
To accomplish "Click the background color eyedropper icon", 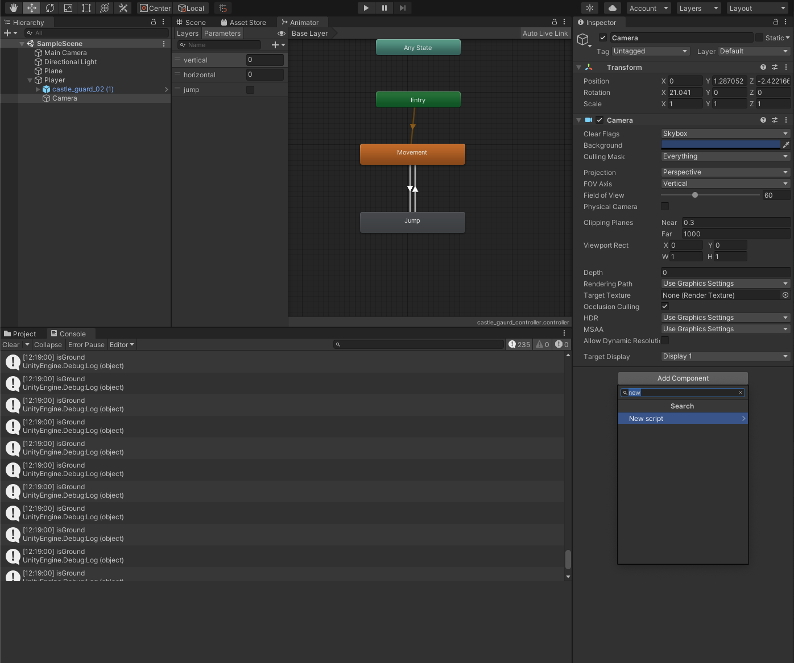I will [786, 145].
